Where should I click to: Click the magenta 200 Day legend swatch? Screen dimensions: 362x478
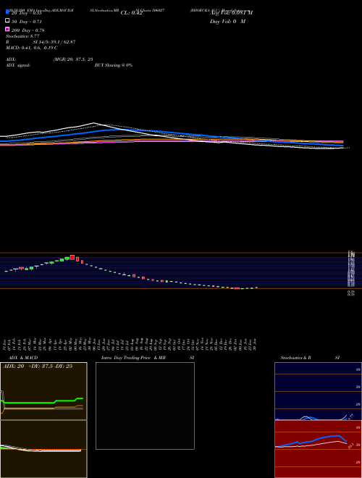[7, 29]
